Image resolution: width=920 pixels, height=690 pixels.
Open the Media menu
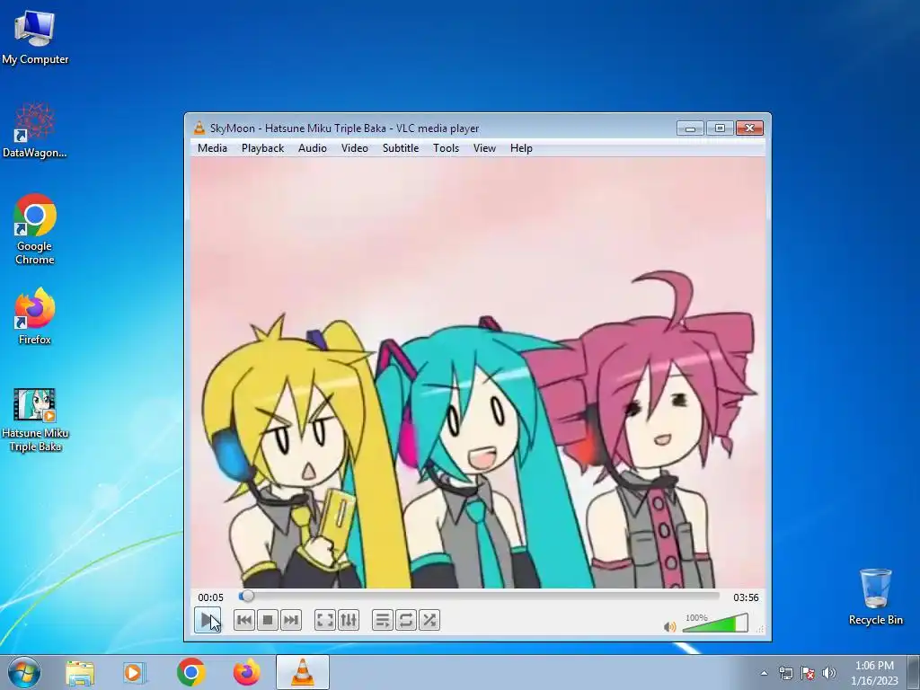click(212, 148)
